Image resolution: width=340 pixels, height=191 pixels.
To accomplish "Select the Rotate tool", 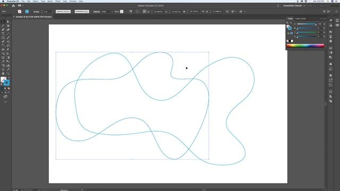I will point(3,46).
